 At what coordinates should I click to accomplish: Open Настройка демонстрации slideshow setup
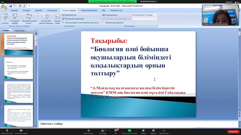pyautogui.click(x=46, y=18)
